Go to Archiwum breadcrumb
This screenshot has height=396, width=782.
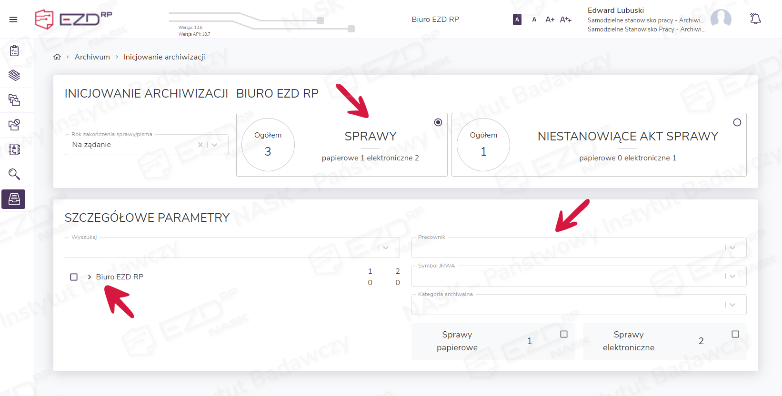(92, 57)
